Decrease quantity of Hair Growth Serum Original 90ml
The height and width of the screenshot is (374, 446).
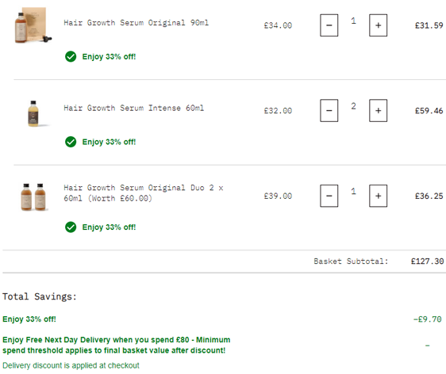click(x=329, y=25)
